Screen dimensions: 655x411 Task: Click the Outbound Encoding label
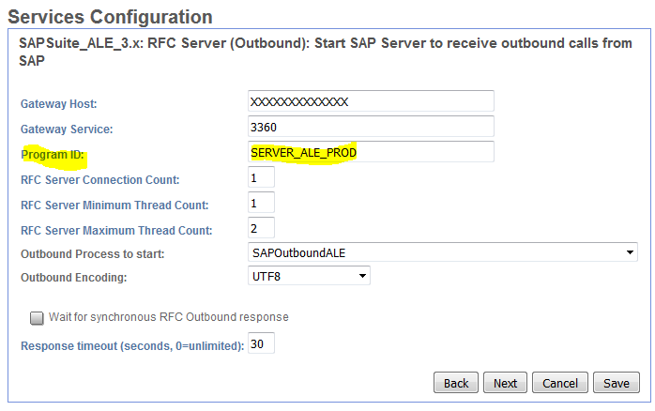point(74,278)
